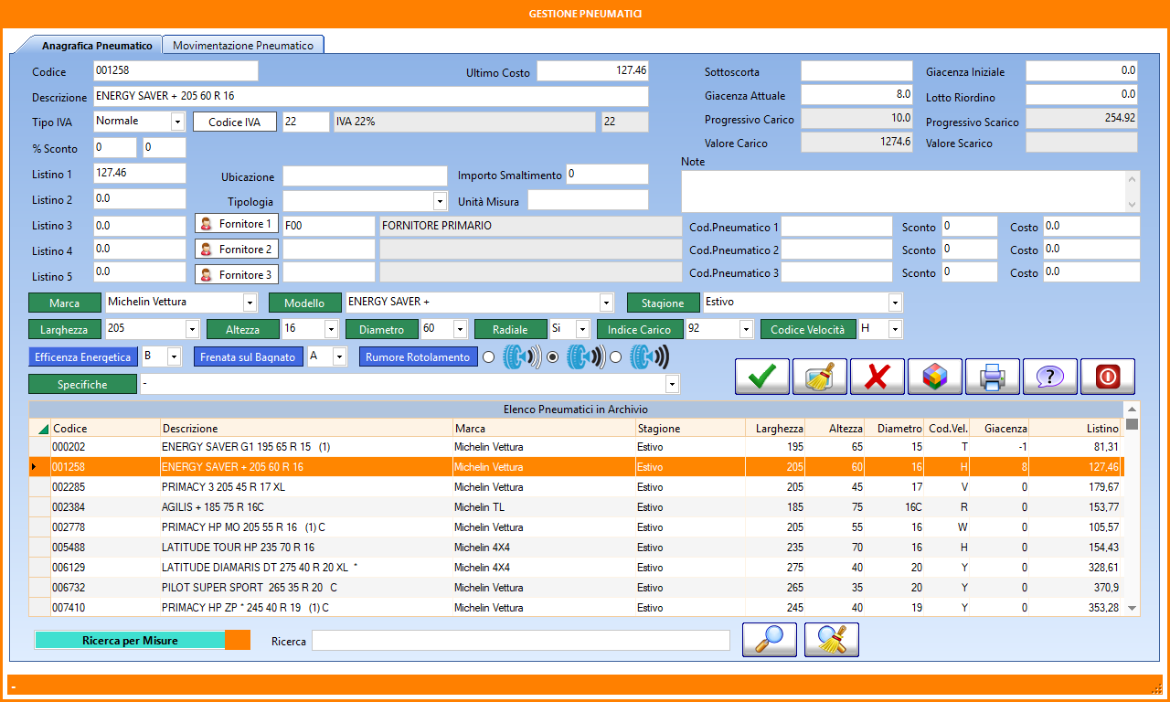Open the Stagione dropdown showing Estivo
Viewport: 1170px width, 702px height.
[895, 303]
